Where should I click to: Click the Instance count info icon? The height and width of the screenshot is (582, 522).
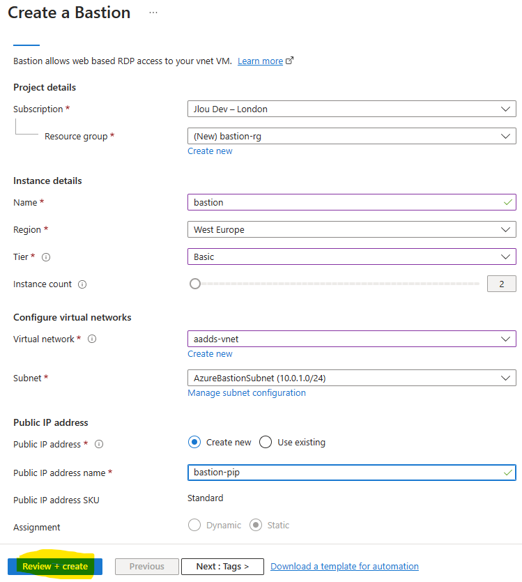click(x=82, y=284)
